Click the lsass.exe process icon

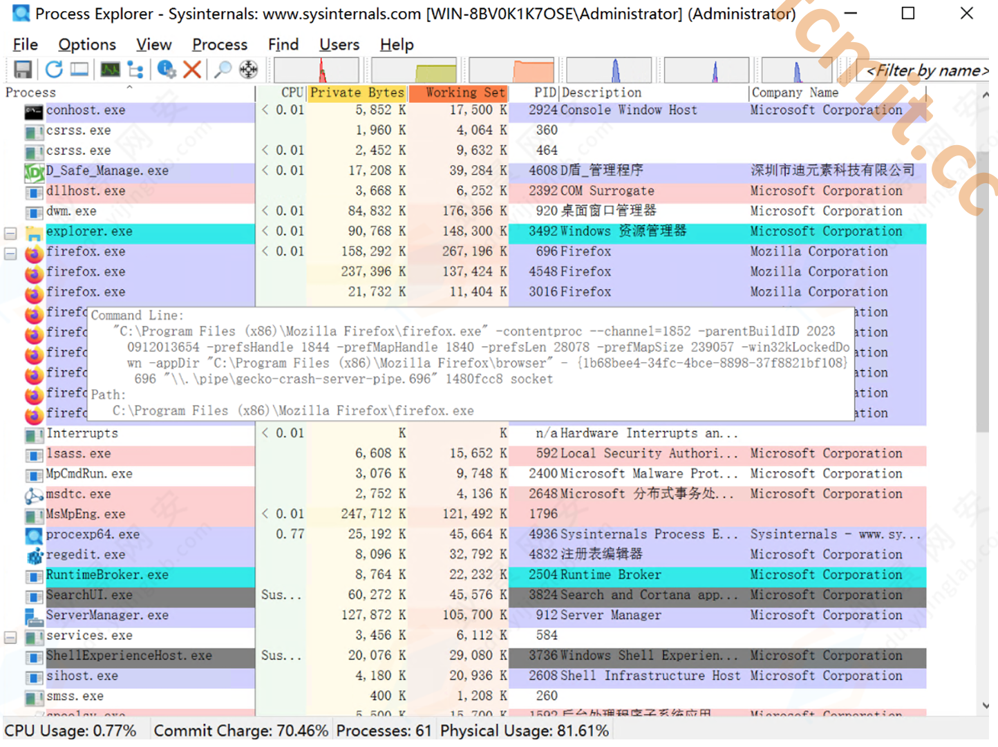(34, 455)
